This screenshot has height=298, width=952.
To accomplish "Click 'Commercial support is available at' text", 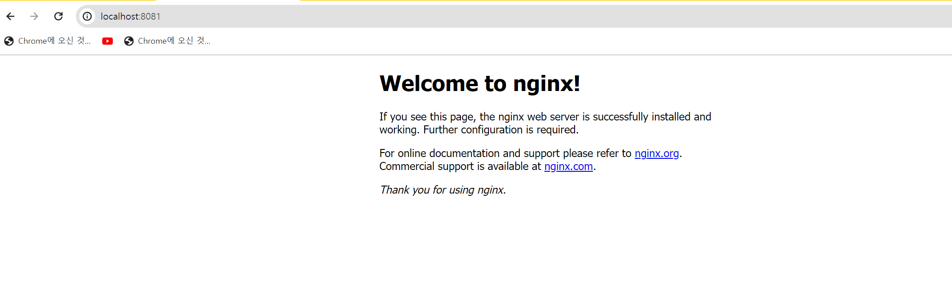I will click(x=460, y=166).
